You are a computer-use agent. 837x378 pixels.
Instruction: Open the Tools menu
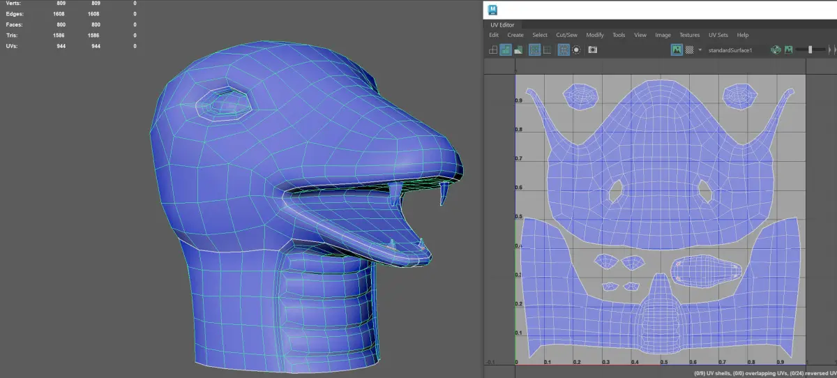619,35
